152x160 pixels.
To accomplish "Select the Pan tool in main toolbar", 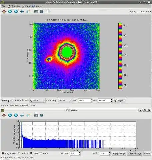I will click(x=22, y=11).
